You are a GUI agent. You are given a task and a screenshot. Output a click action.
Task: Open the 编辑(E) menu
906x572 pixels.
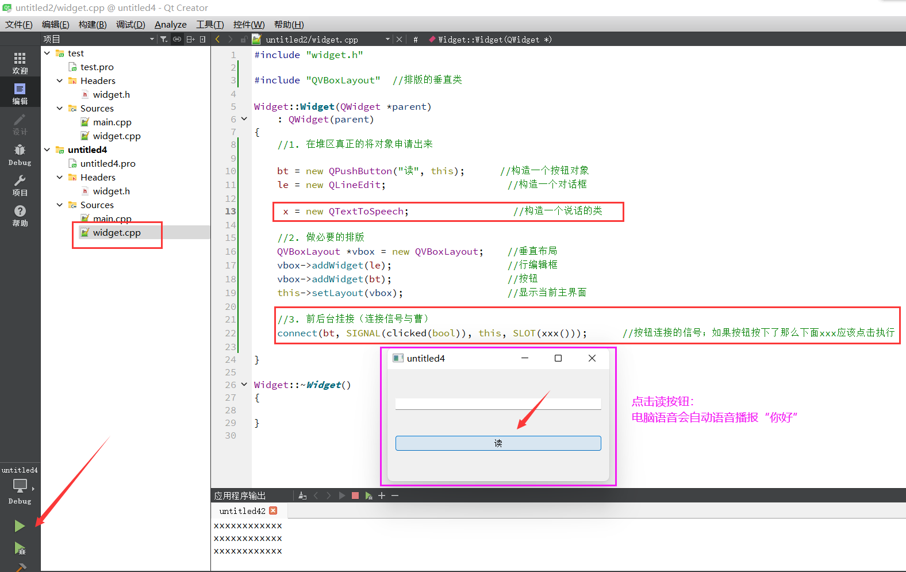click(56, 24)
